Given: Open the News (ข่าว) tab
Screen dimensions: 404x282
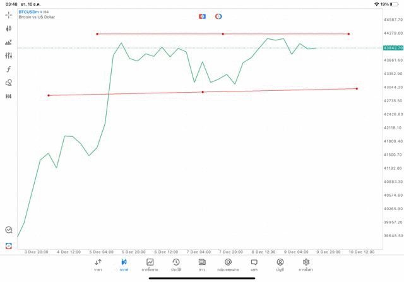Looking at the screenshot, I should coord(202,265).
